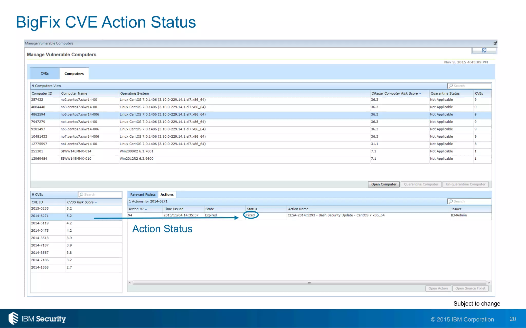Switch to the CVEs tab
Screen dimensions: 526x328
click(45, 74)
